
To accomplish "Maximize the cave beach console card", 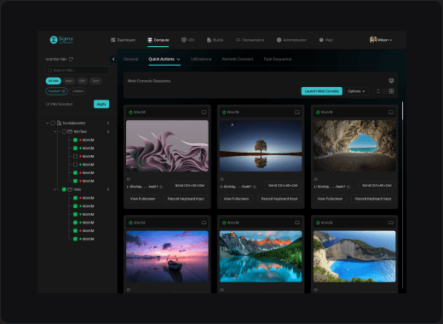I will (x=391, y=113).
